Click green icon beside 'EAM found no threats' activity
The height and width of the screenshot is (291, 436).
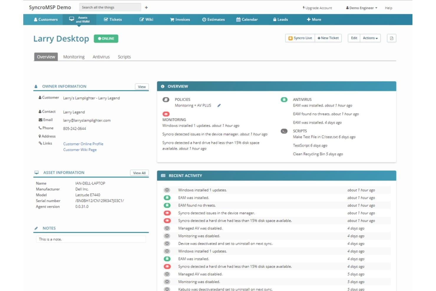(167, 205)
